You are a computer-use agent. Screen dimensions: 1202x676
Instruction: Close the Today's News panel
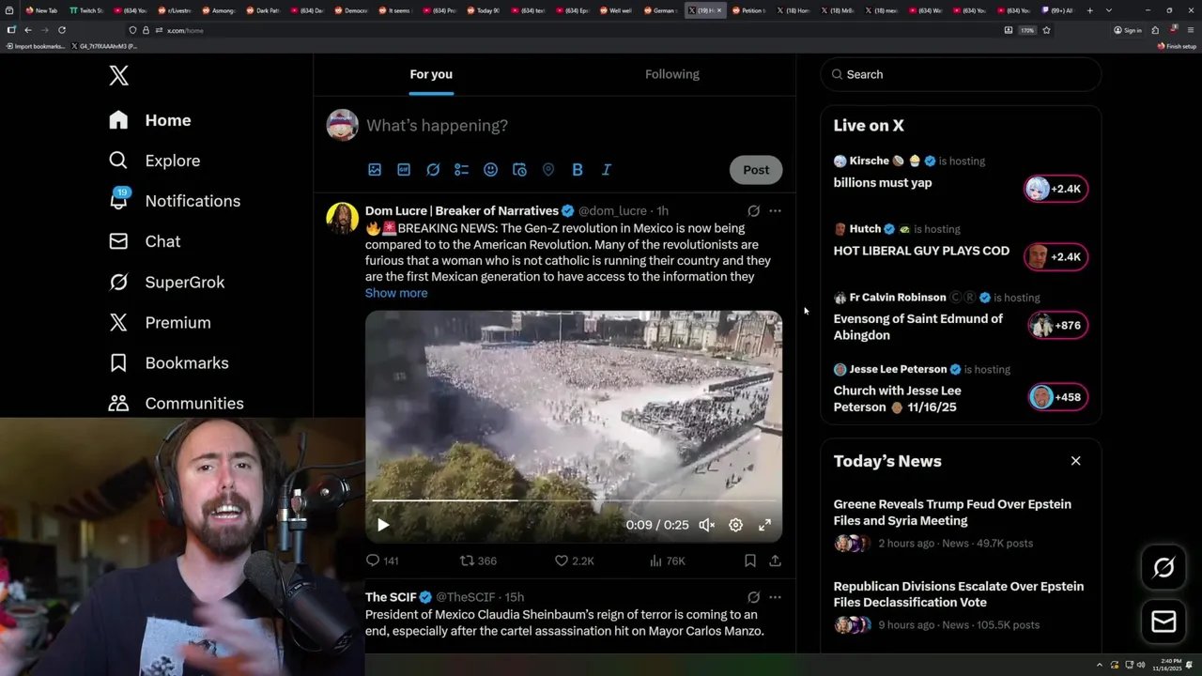click(1076, 461)
